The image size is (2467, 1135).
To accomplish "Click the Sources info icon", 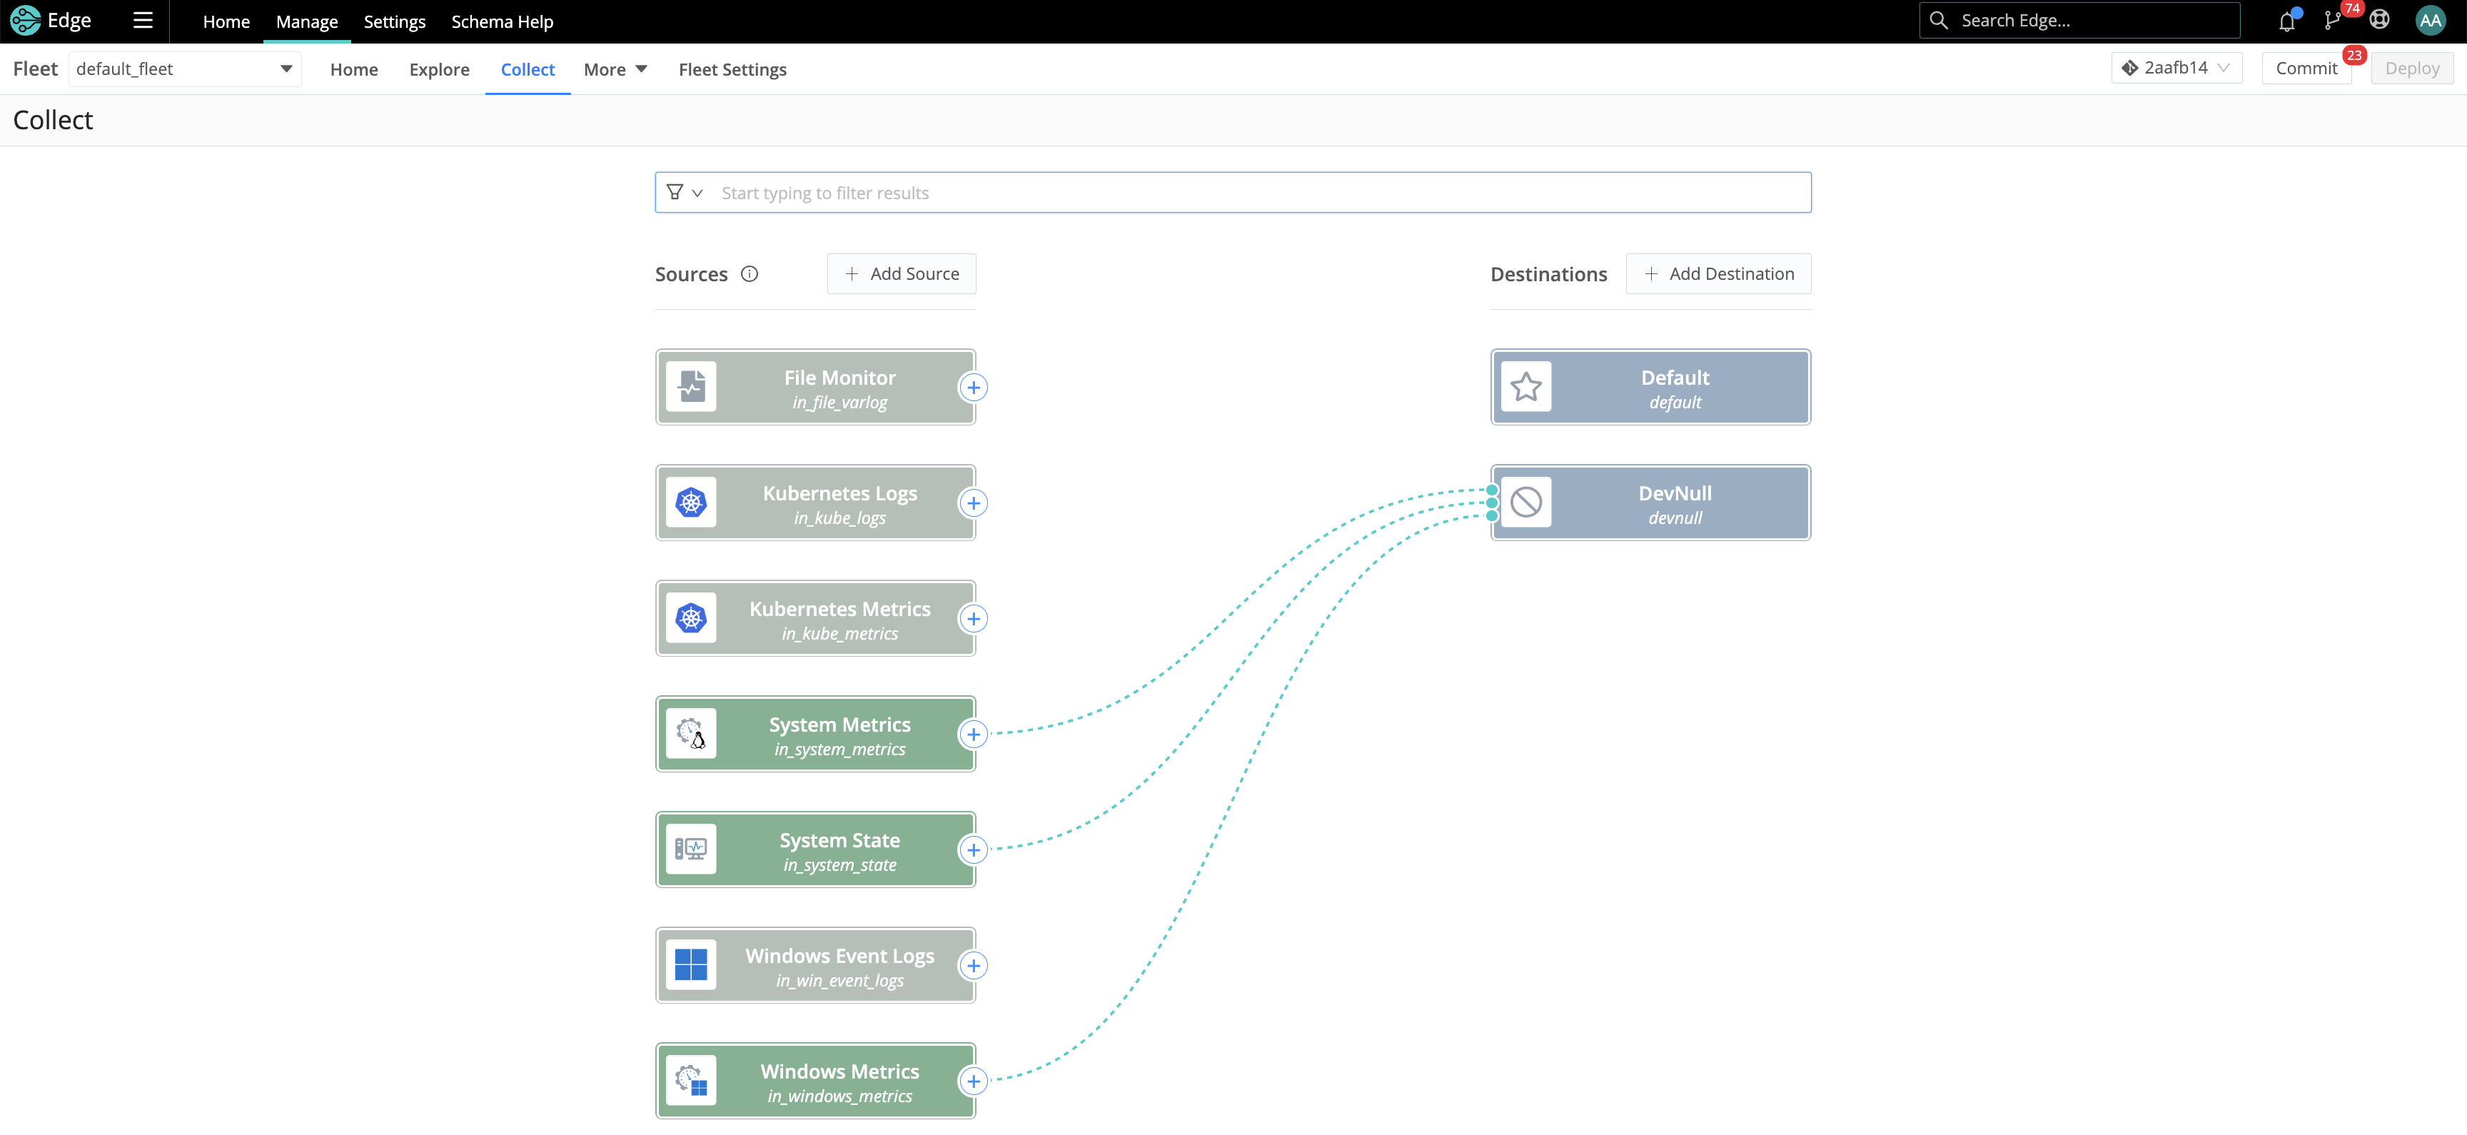I will (x=749, y=274).
